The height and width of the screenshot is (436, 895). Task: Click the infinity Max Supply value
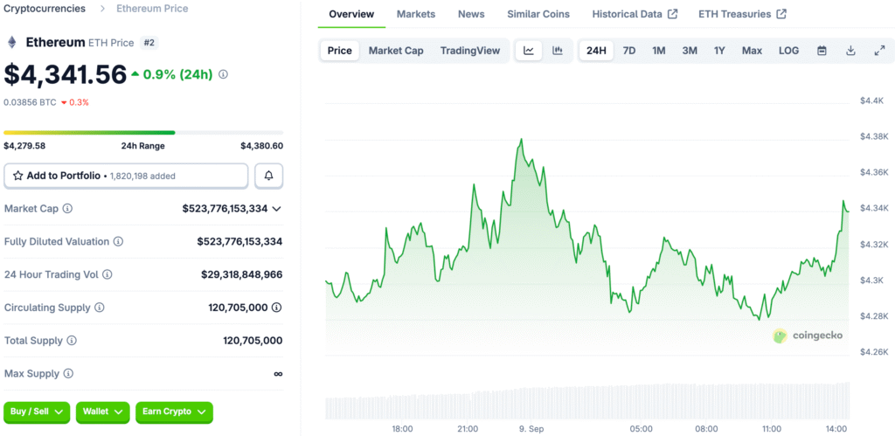278,374
